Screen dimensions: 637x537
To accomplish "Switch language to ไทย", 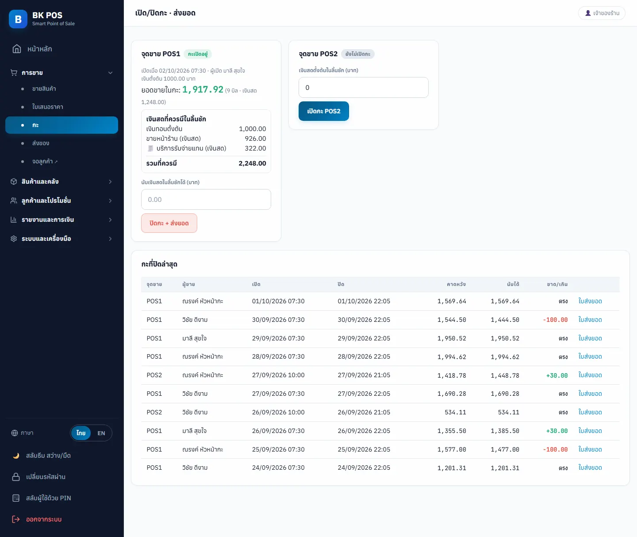I will point(81,433).
